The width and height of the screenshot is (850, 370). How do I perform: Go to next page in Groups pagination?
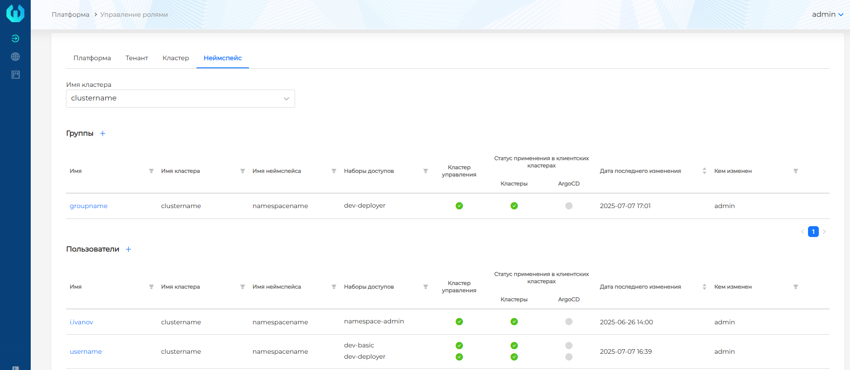[x=824, y=232]
